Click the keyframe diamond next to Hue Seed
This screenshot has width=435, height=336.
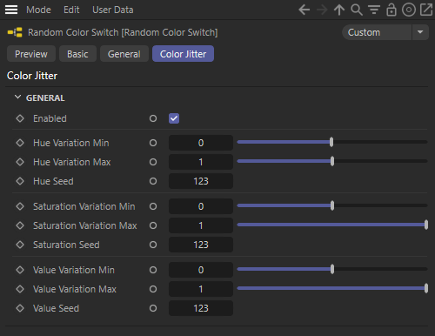pyautogui.click(x=20, y=181)
